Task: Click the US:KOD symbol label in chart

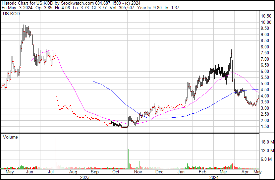Action: click(11, 14)
